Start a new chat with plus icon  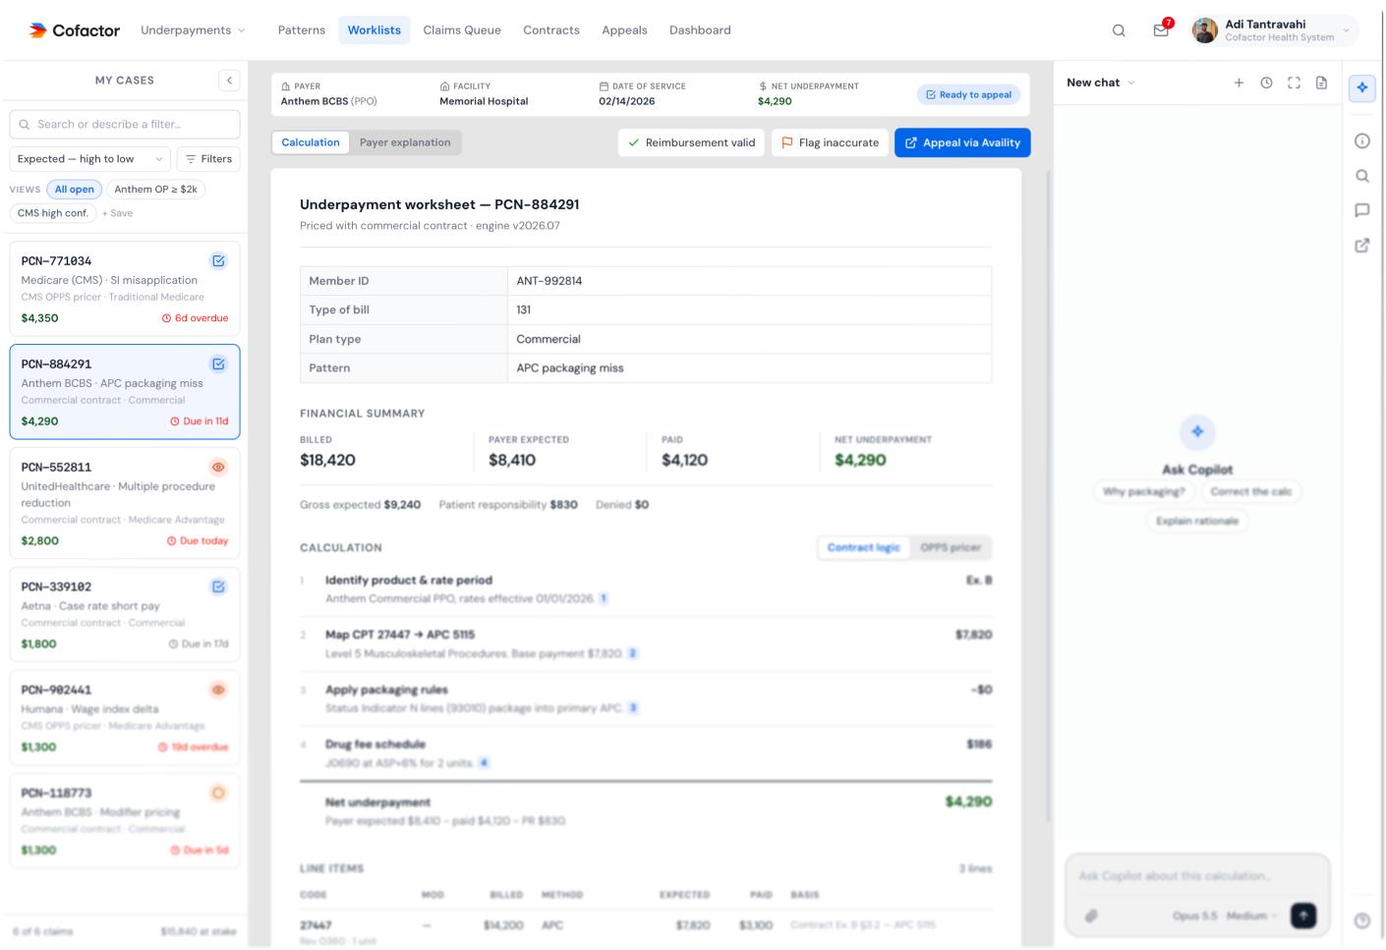pyautogui.click(x=1239, y=83)
